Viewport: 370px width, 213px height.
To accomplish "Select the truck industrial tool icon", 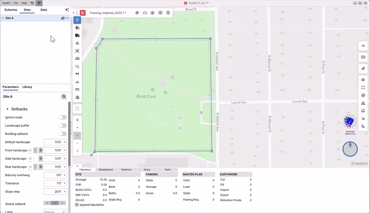I will point(77,35).
